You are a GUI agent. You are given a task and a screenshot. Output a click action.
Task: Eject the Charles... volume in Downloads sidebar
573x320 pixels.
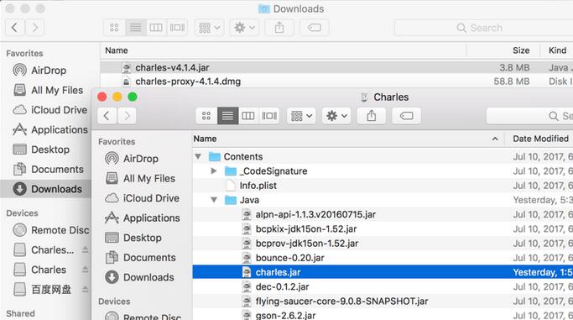pyautogui.click(x=85, y=249)
